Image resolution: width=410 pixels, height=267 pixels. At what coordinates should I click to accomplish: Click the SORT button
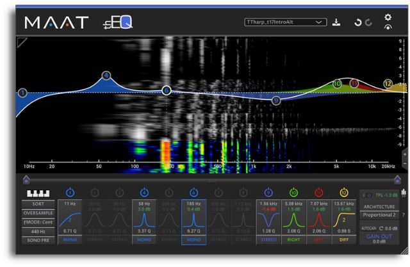click(x=38, y=204)
